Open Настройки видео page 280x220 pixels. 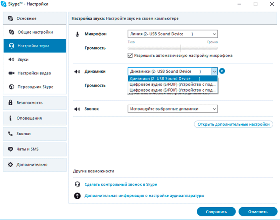click(35, 73)
